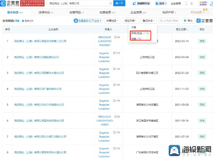Click 存续 status tag for row 2021-11-02
This screenshot has width=213, height=158.
[202, 89]
